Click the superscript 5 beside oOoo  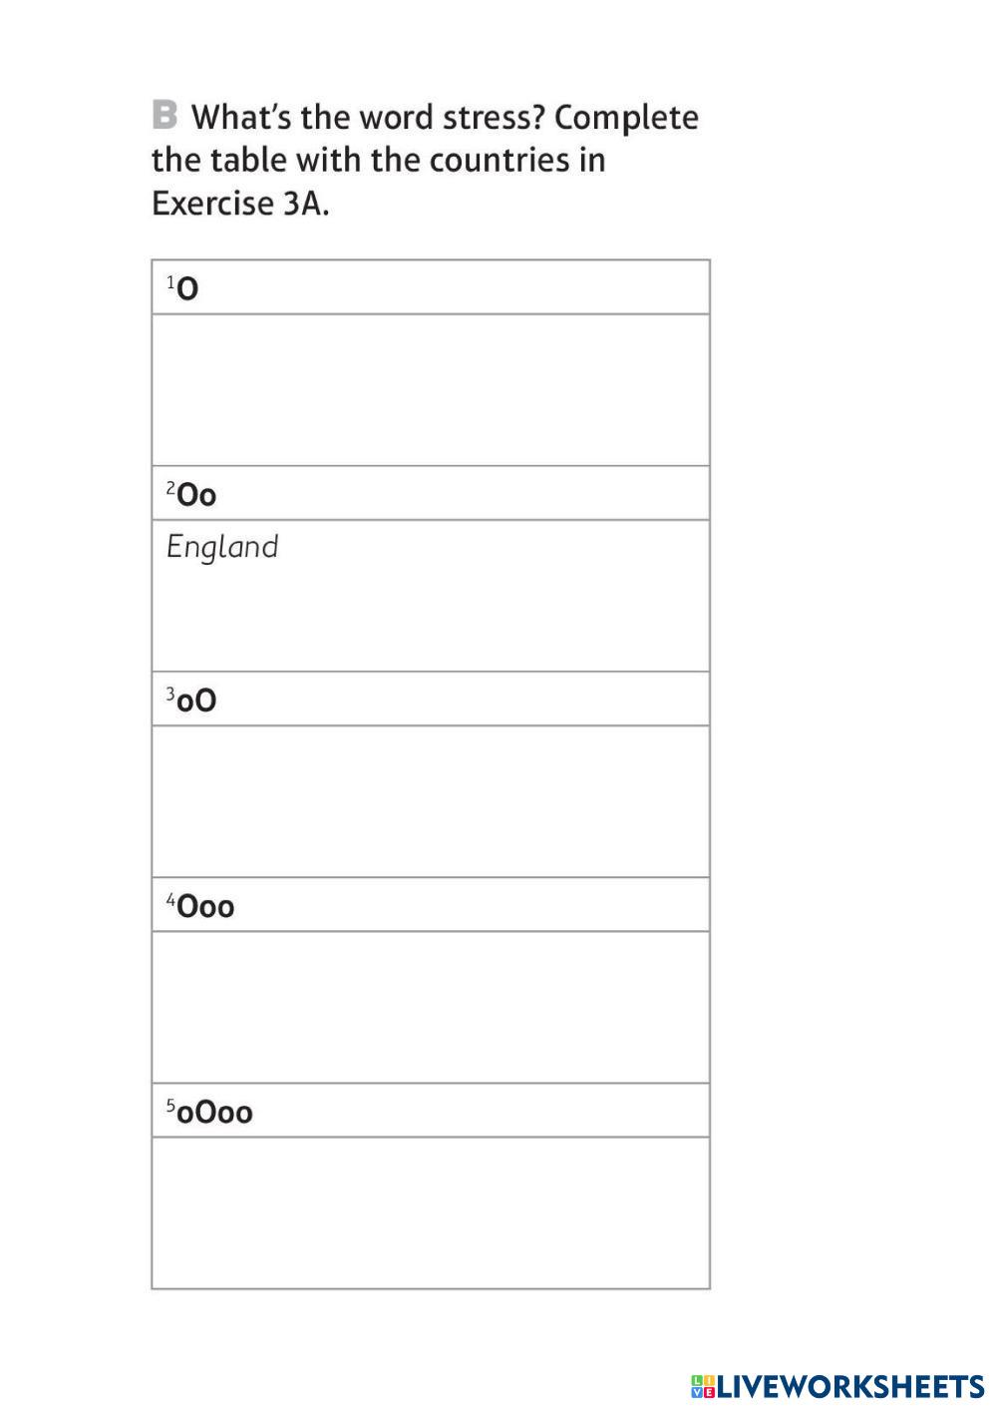click(170, 1106)
